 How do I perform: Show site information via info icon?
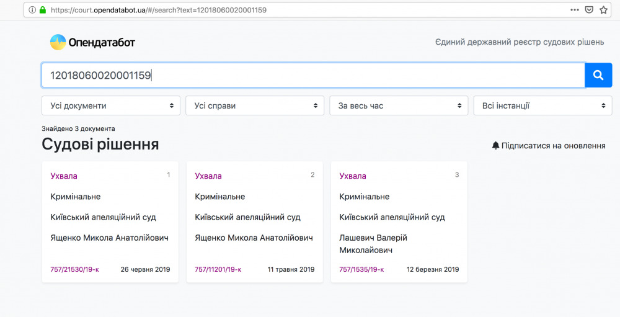32,10
